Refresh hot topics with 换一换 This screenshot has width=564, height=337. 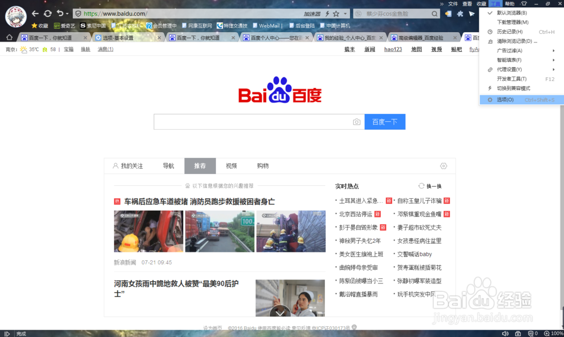[x=430, y=186]
